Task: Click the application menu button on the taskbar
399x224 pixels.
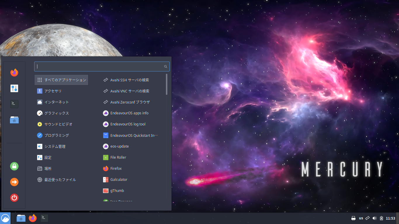Action: 5,218
